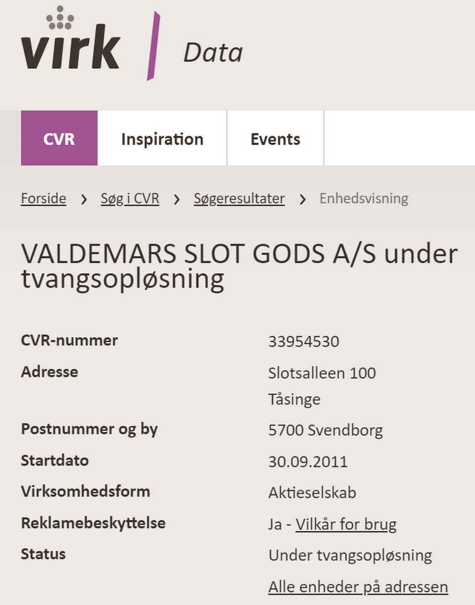The width and height of the screenshot is (475, 605).
Task: Click the Enhedsvisning breadcrumb text
Action: pyautogui.click(x=364, y=198)
